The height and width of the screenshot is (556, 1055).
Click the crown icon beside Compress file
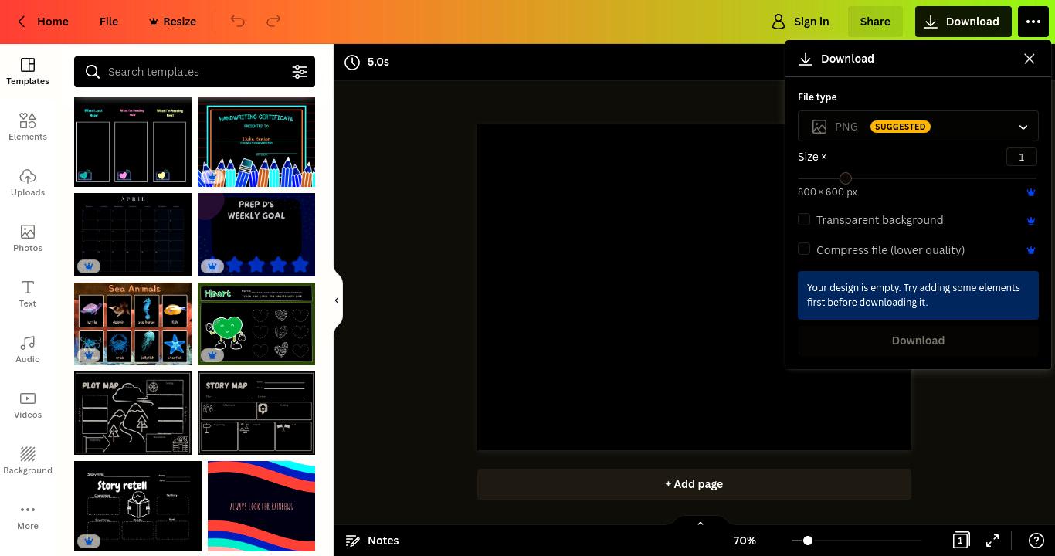click(x=1031, y=250)
